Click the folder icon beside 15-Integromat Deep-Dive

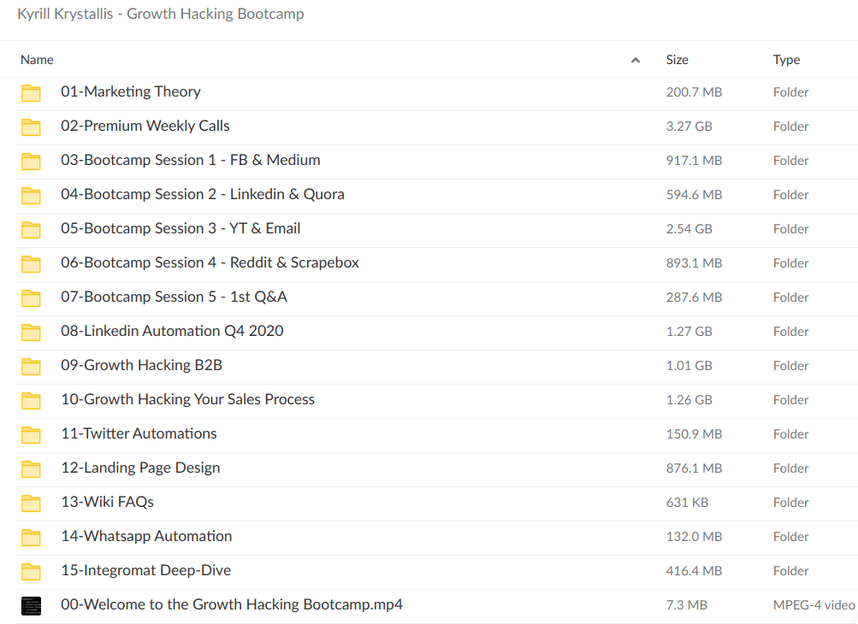[x=32, y=570]
